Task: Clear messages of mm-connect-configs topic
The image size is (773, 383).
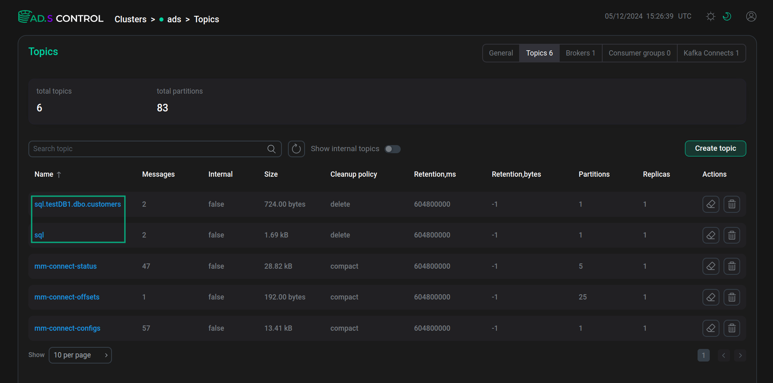Action: 711,328
